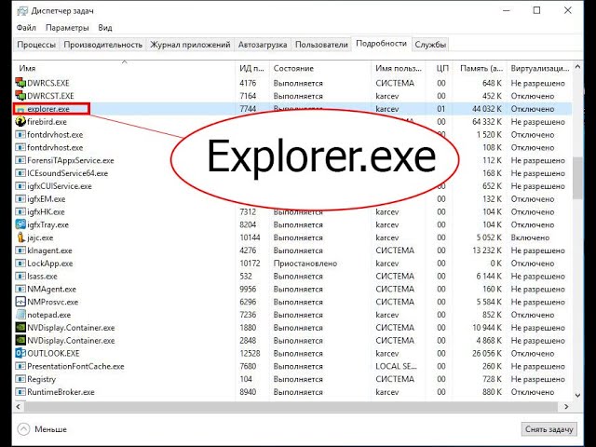Sort by the ИД процесса column header
Screen dimensions: 596x447
(x=252, y=68)
